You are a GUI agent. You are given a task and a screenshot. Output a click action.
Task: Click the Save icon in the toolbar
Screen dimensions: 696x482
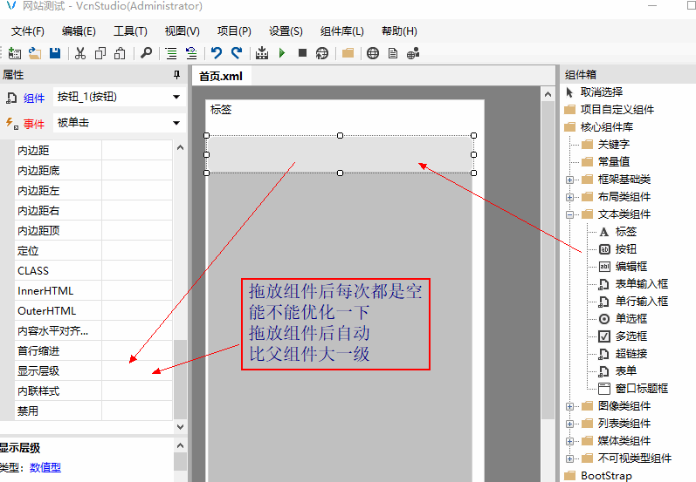tap(55, 53)
